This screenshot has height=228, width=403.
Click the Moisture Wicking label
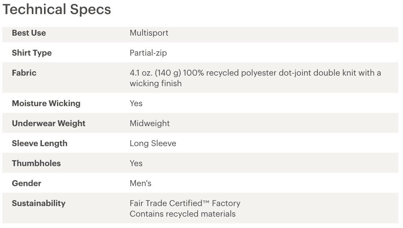point(46,103)
